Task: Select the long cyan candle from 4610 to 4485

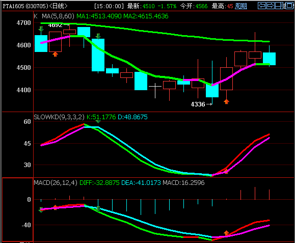Action: click(98, 55)
